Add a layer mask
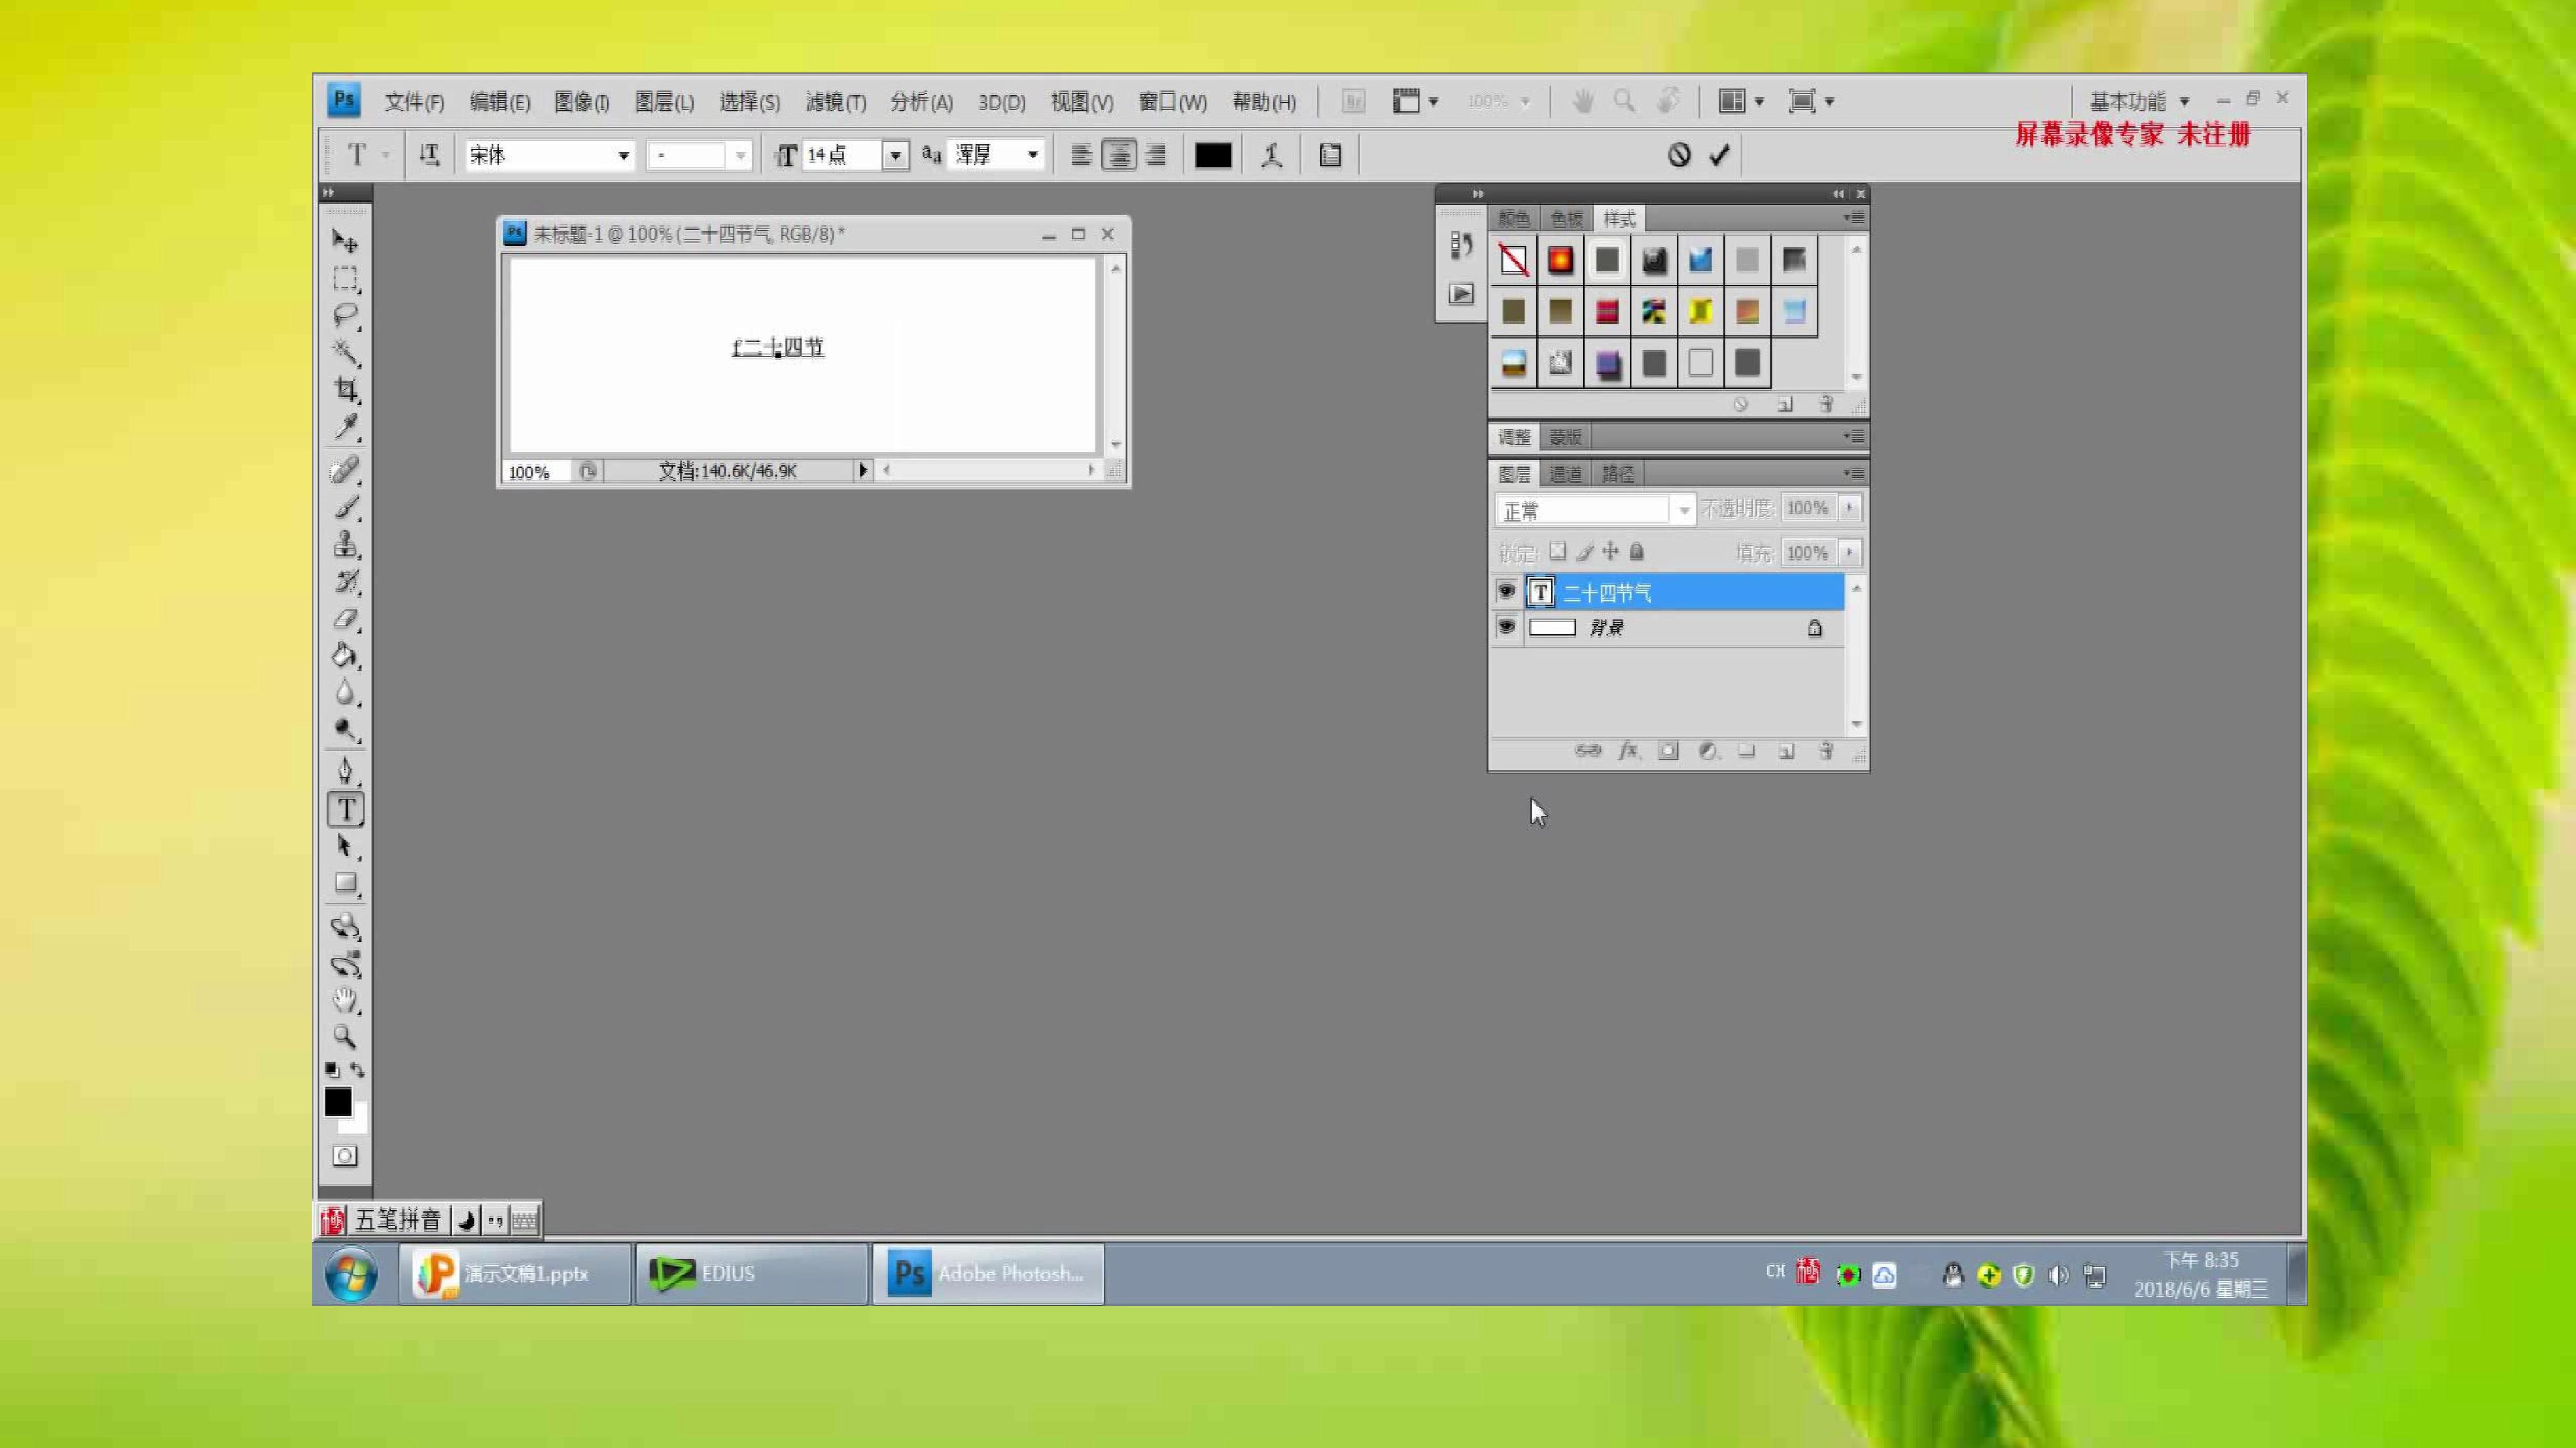The image size is (2576, 1448). pos(1668,751)
